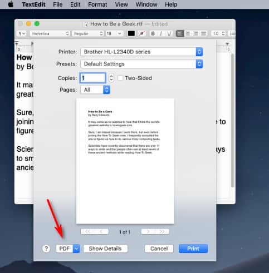Open the Help menu
Viewport: 269px width, 273px height.
click(171, 4)
